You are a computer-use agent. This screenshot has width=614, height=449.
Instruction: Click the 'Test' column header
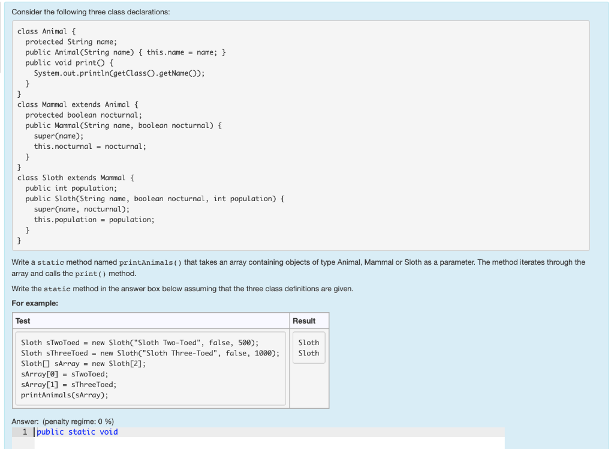click(22, 321)
